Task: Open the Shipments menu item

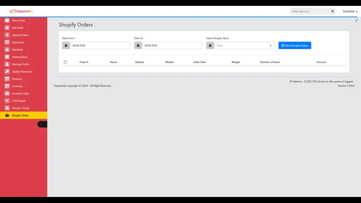Action: (x=18, y=42)
